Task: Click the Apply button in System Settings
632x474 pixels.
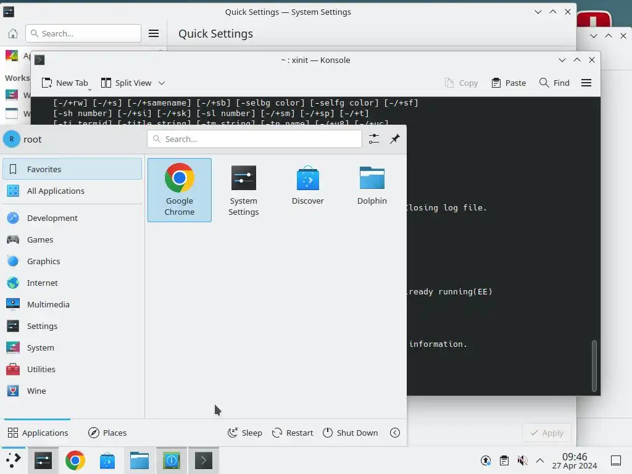Action: [547, 433]
